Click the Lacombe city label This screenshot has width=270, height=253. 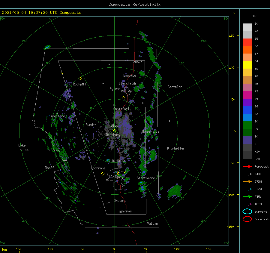(130, 76)
